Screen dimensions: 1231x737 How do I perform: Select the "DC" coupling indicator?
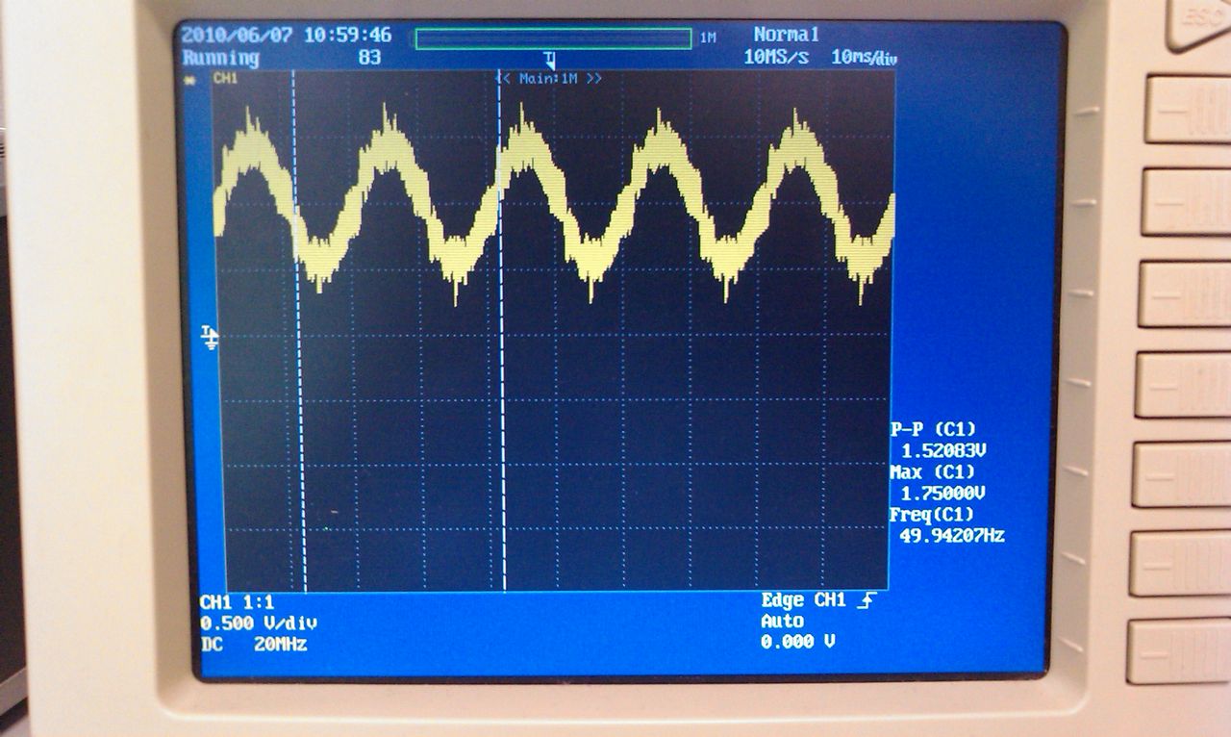click(x=213, y=645)
